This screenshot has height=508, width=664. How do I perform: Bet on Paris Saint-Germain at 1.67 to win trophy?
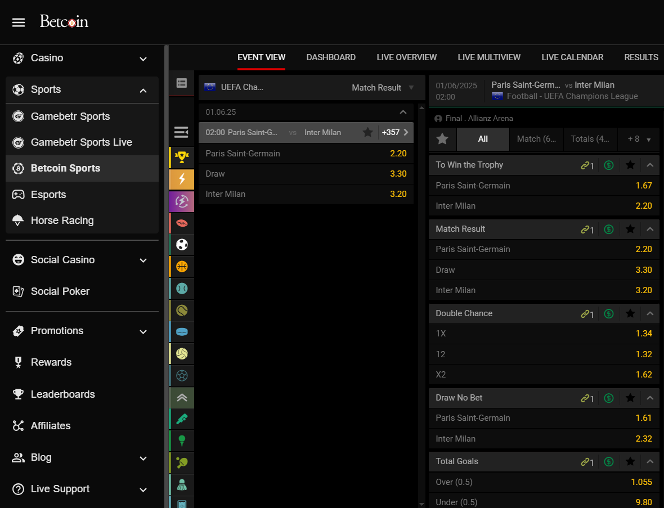click(x=544, y=186)
